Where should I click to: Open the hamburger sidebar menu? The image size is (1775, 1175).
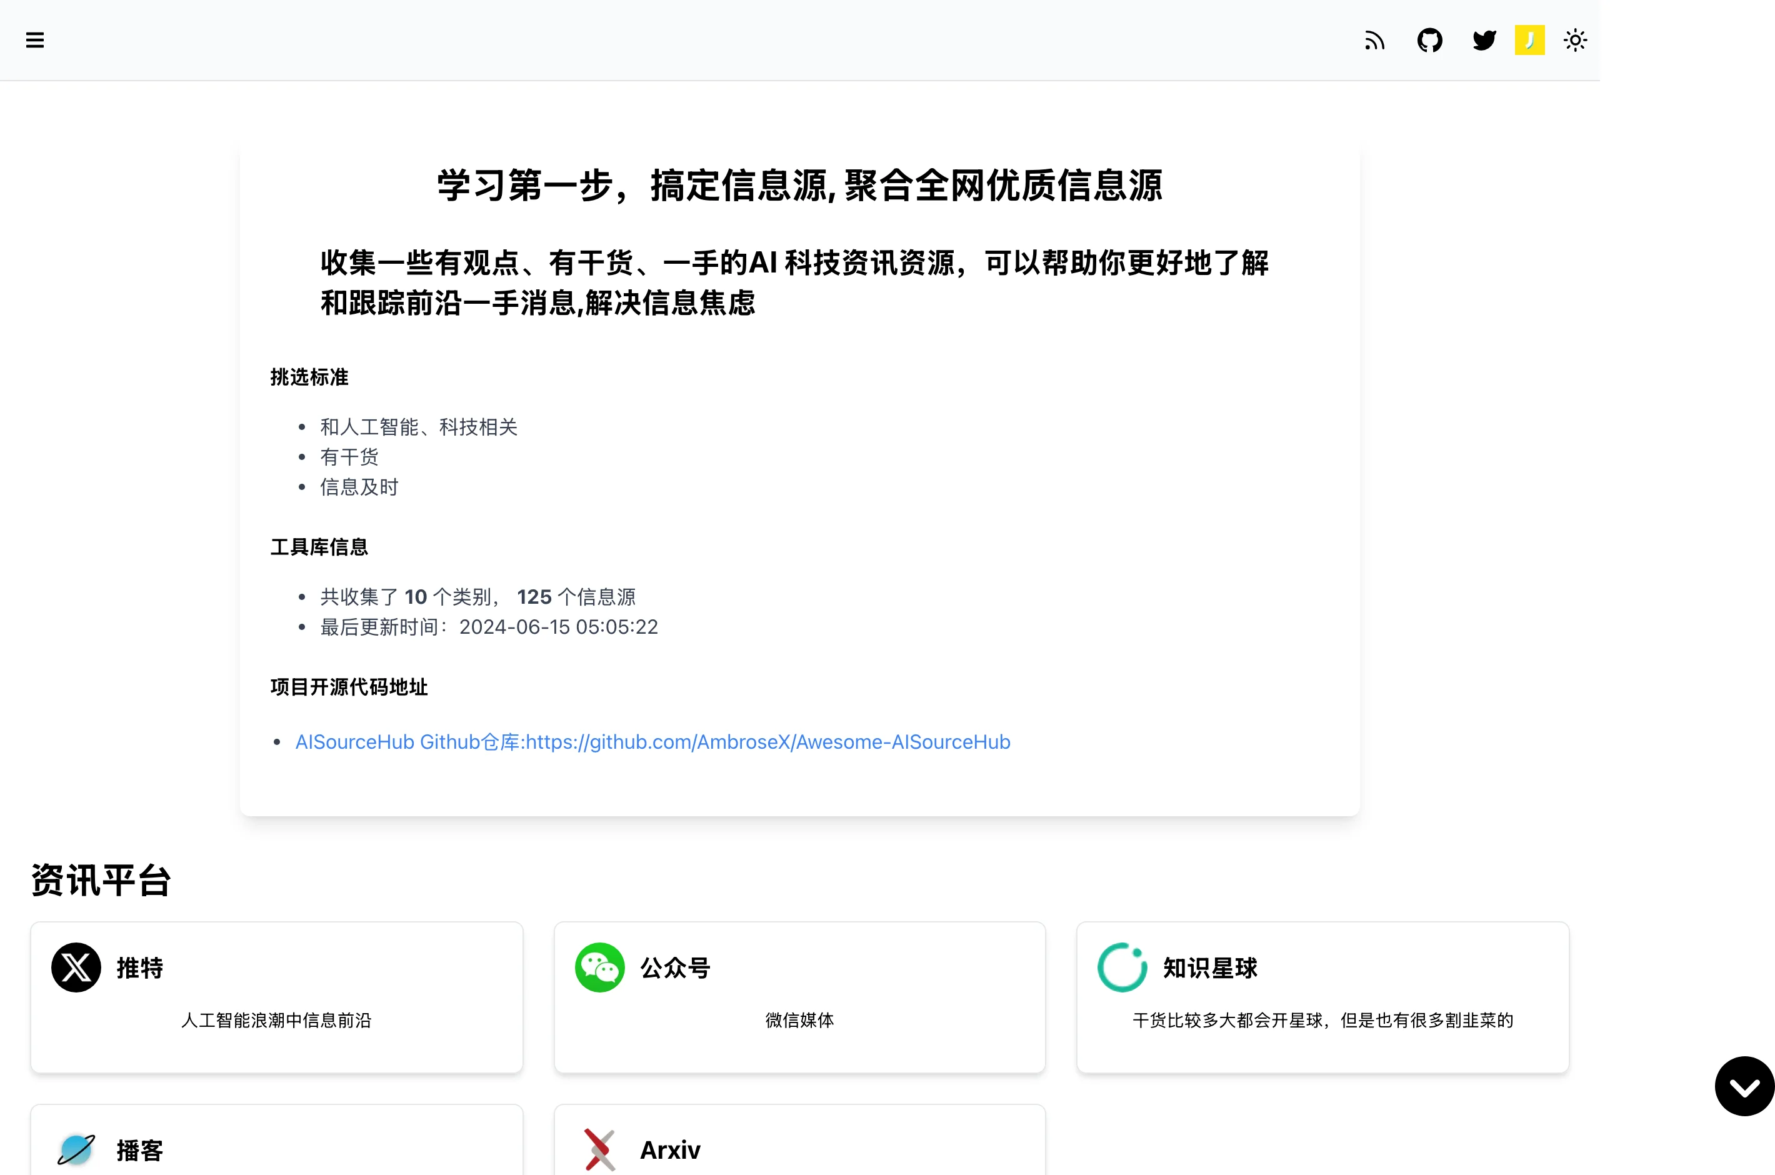click(x=34, y=40)
